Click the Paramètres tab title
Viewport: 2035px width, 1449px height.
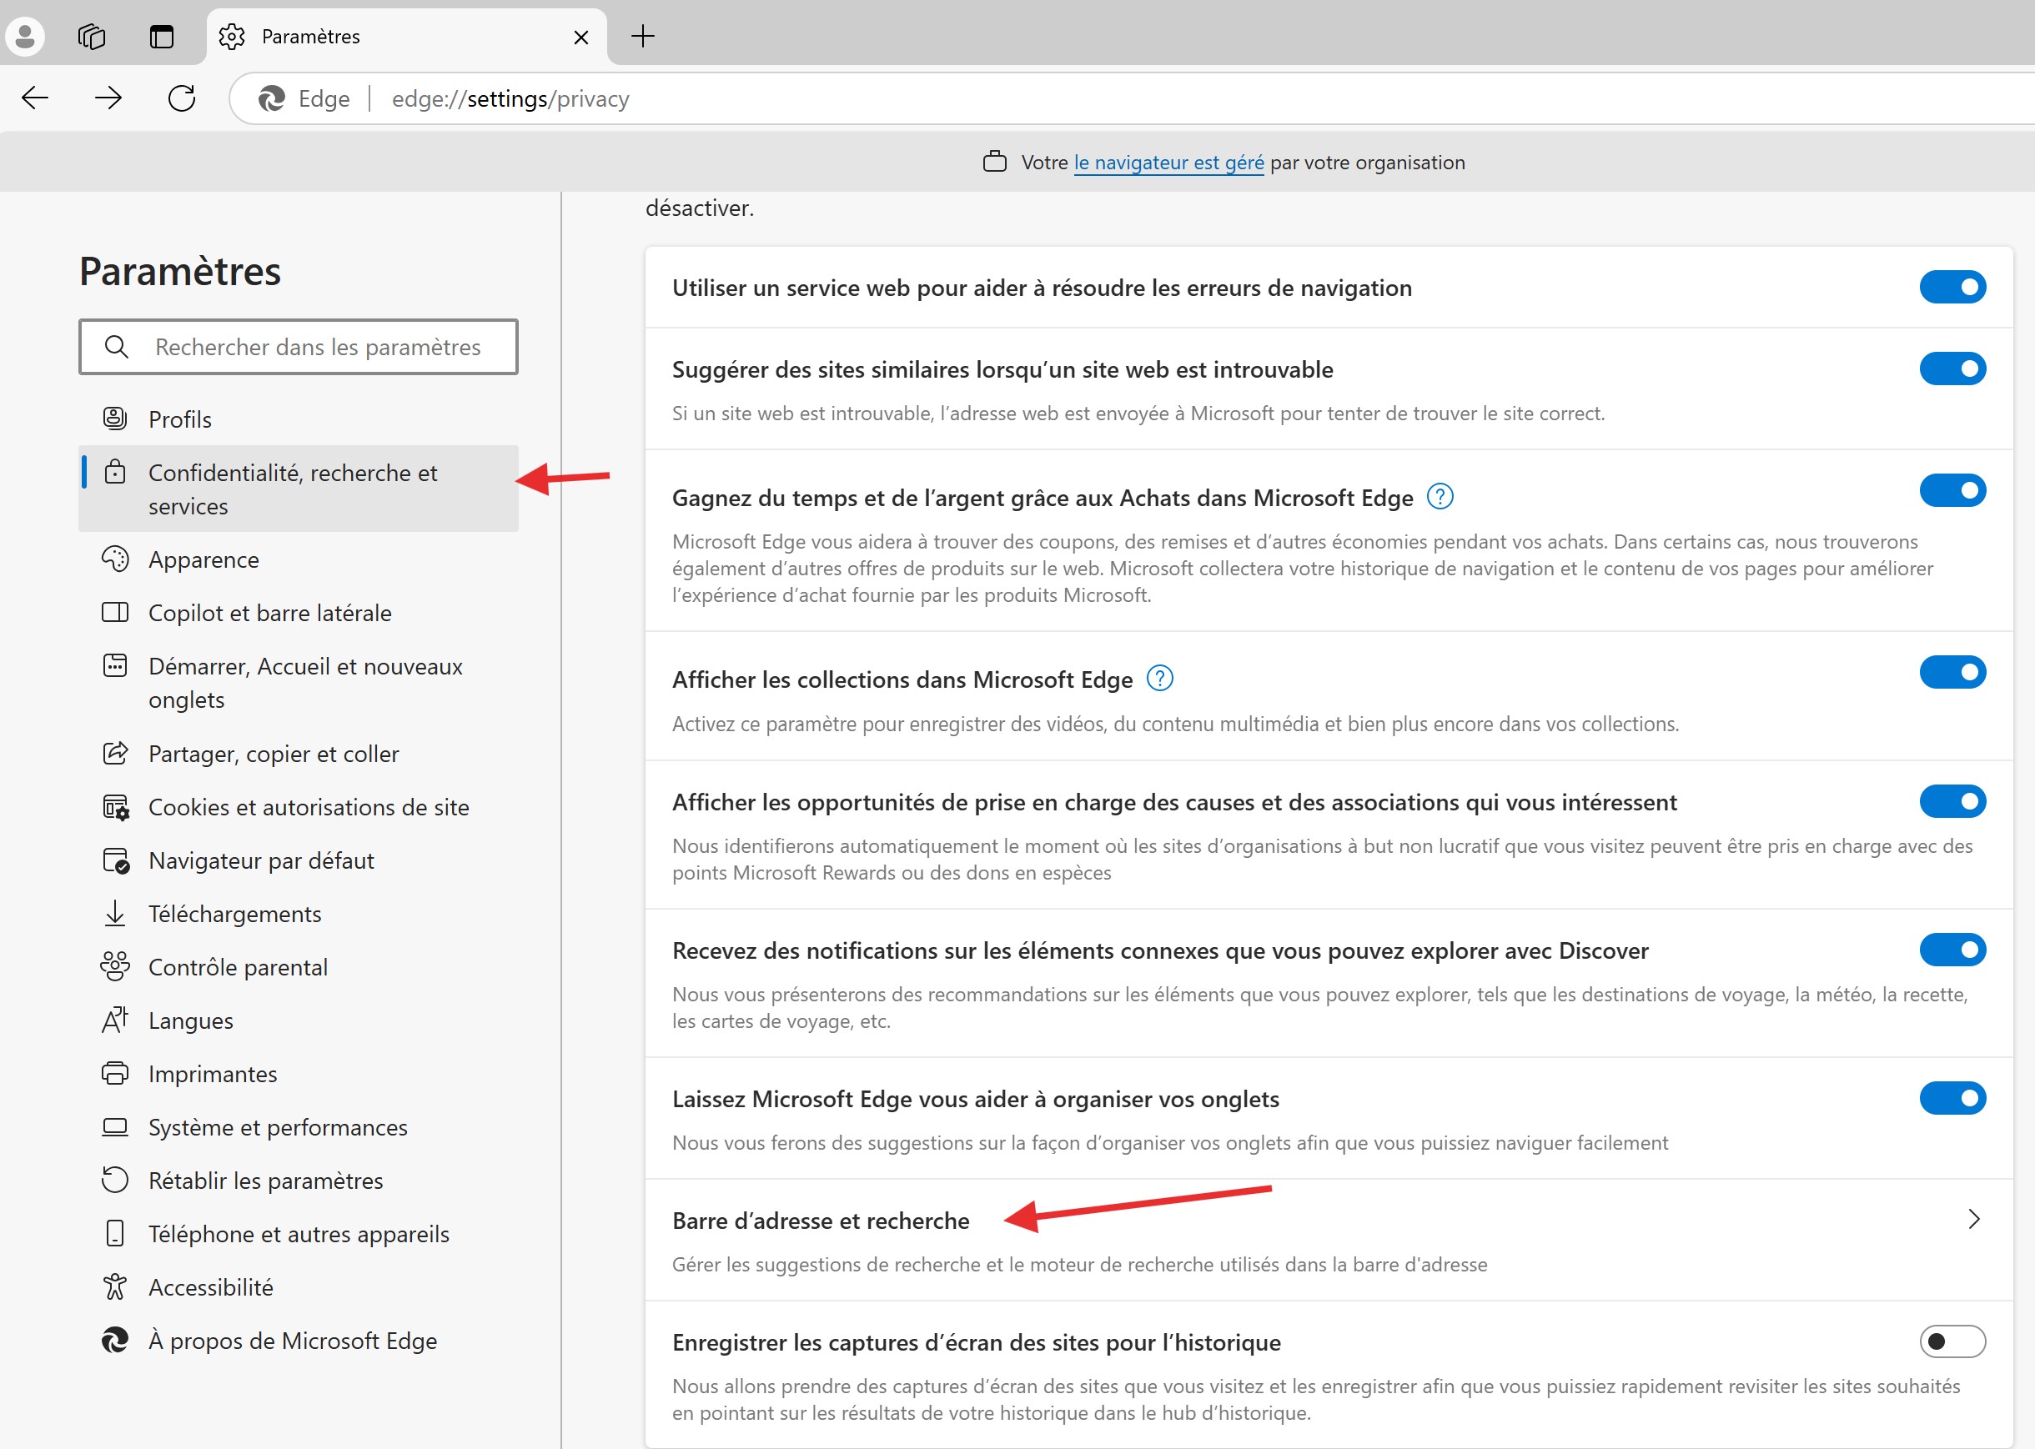(x=310, y=37)
